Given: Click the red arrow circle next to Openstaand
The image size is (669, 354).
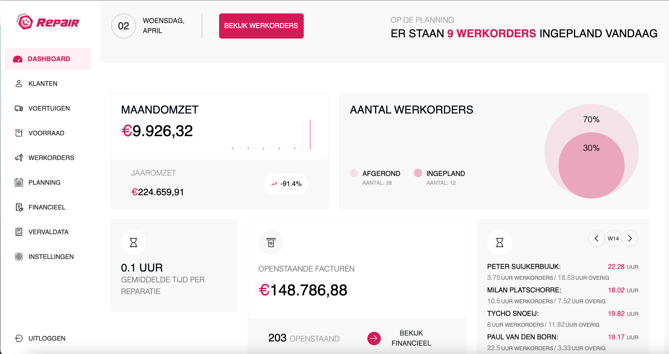Looking at the screenshot, I should 374,338.
